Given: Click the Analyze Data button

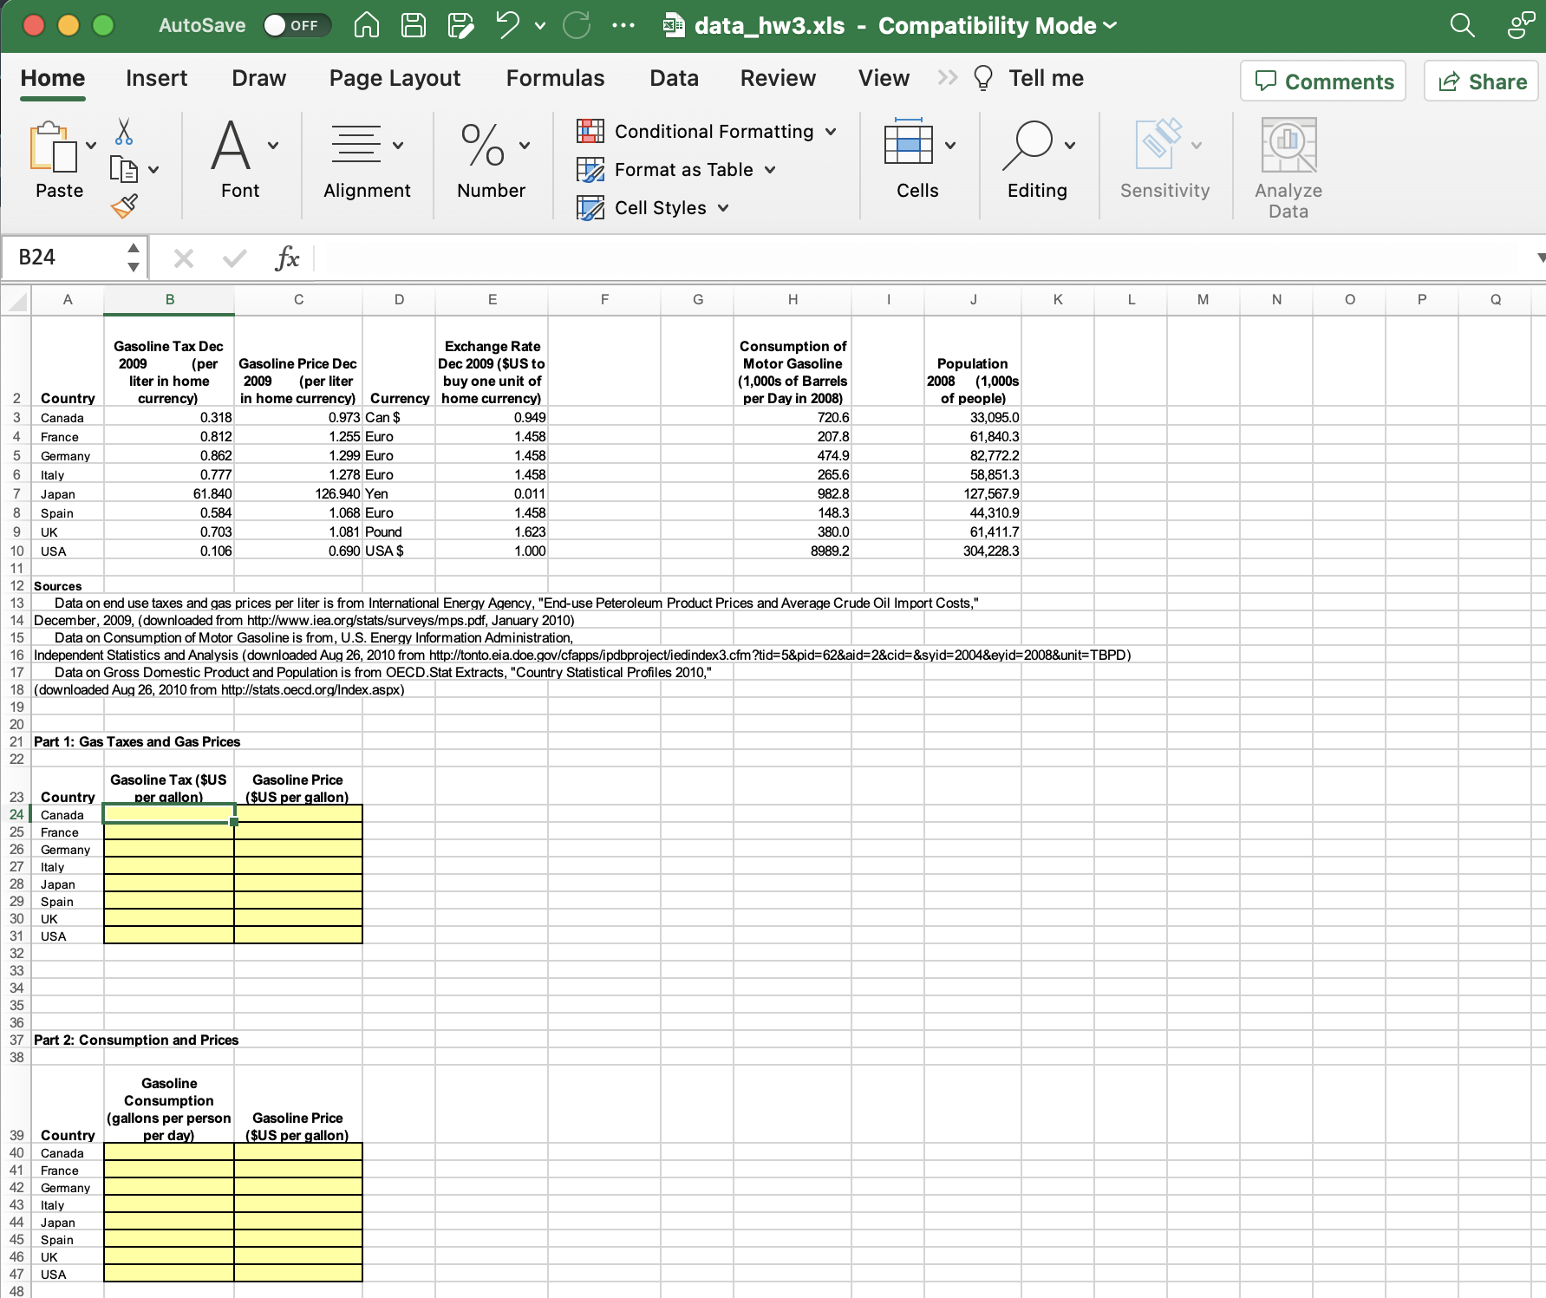Looking at the screenshot, I should (1288, 167).
